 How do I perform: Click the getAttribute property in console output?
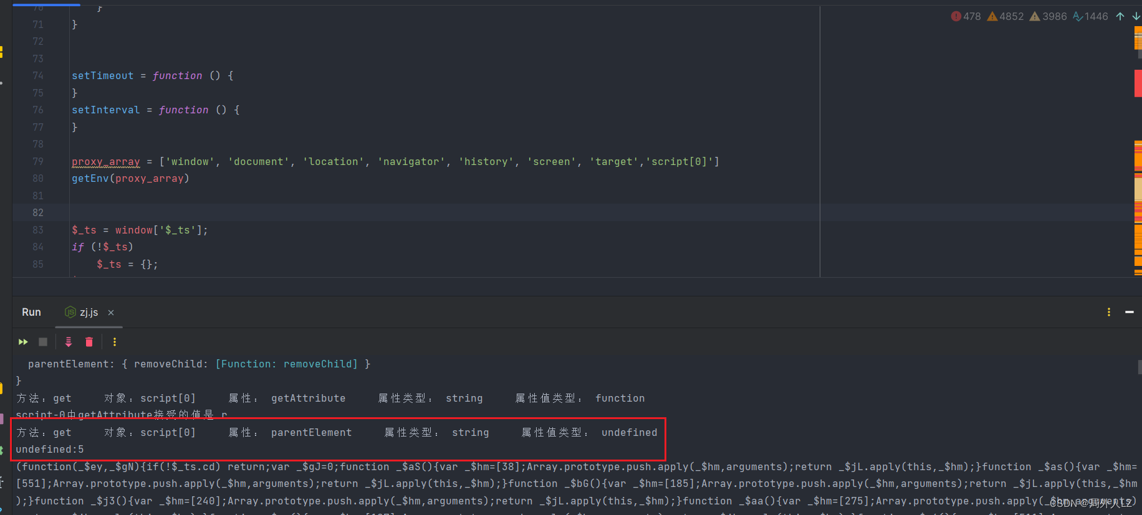coord(308,399)
